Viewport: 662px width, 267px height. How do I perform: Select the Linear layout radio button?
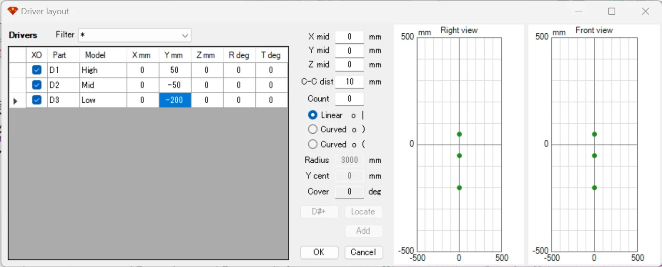coord(313,115)
